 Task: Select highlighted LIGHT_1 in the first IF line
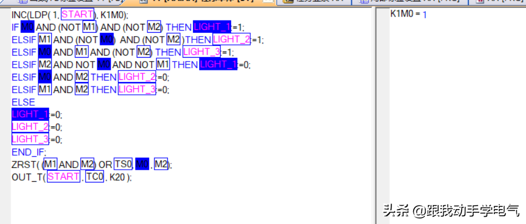point(212,27)
